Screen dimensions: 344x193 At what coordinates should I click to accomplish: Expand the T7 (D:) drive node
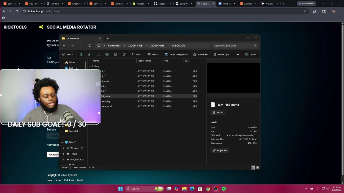[x=64, y=154]
